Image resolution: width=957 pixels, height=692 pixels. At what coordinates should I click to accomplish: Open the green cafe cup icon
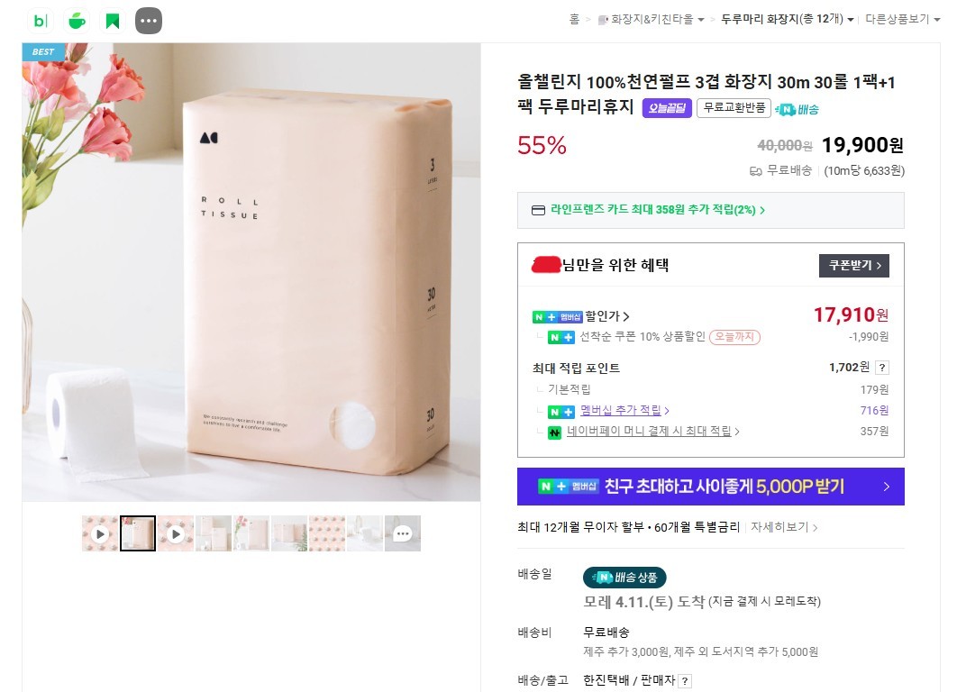77,21
